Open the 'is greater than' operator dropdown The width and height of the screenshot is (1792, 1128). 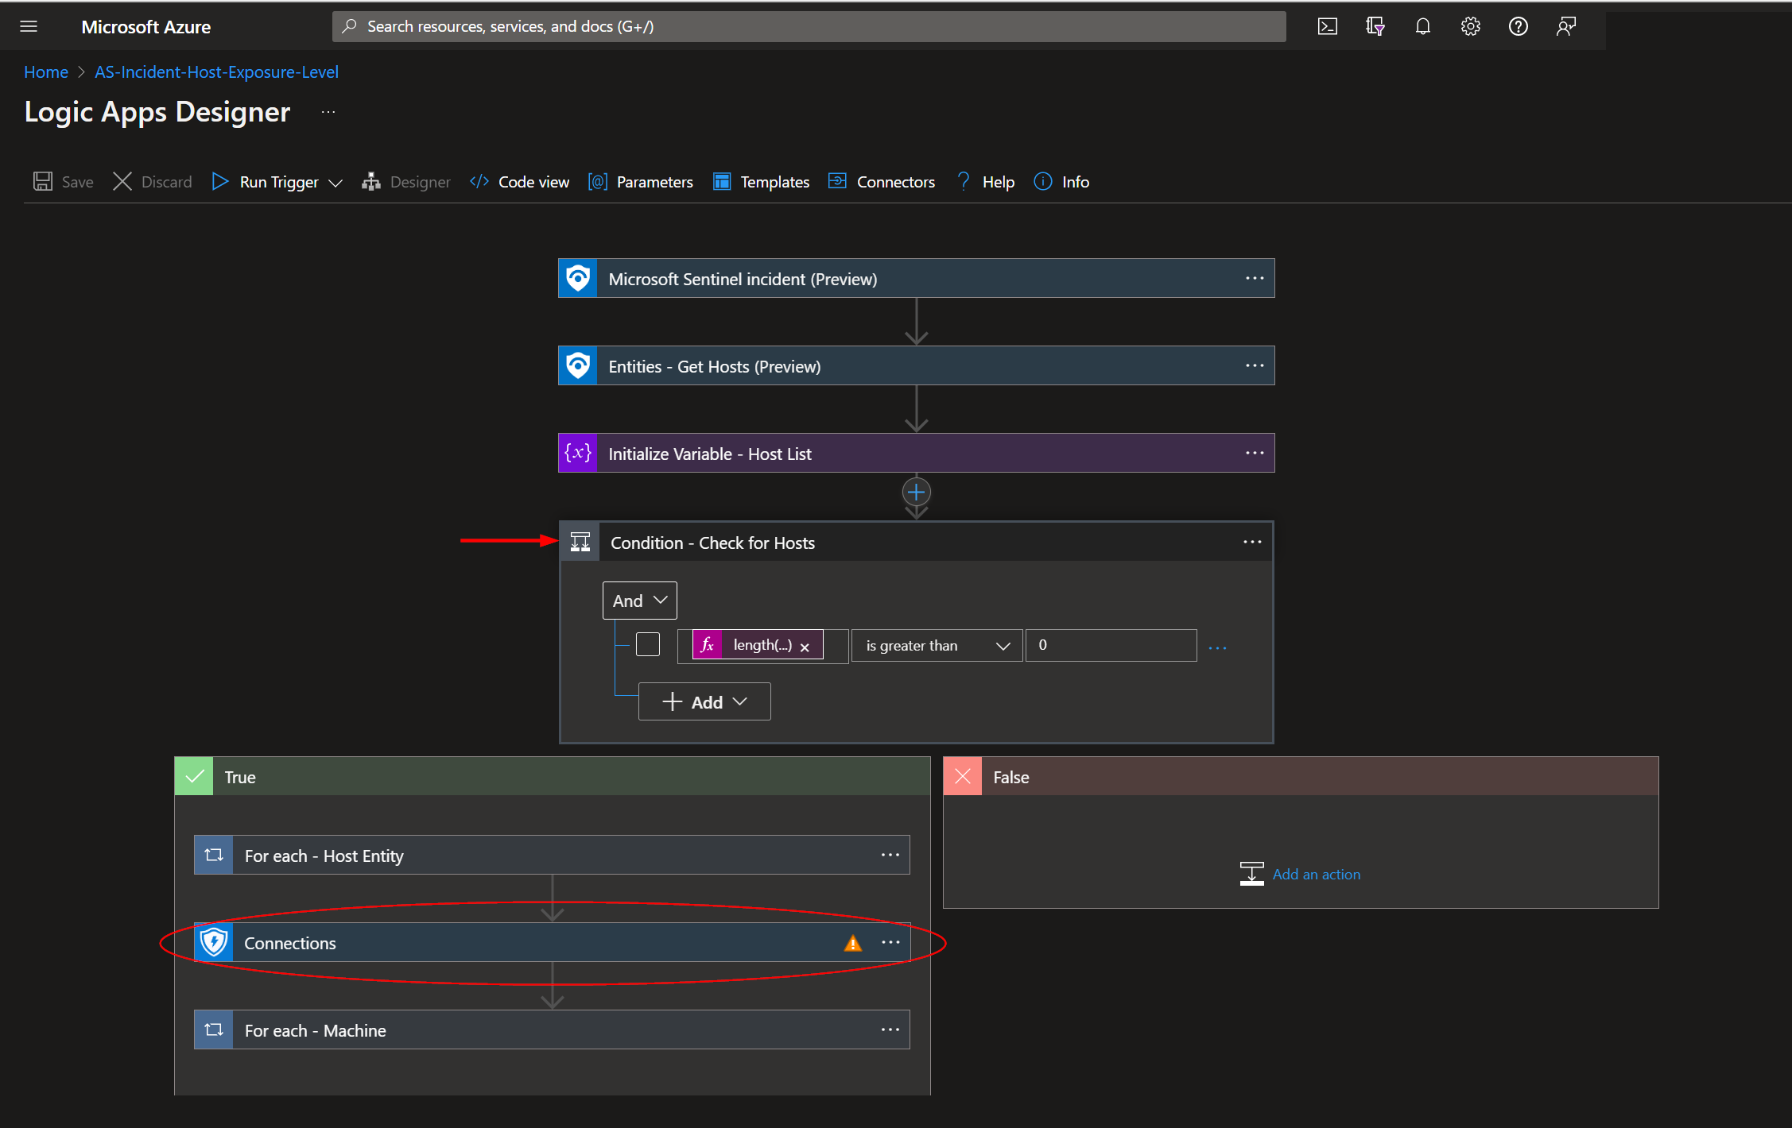pyautogui.click(x=937, y=645)
